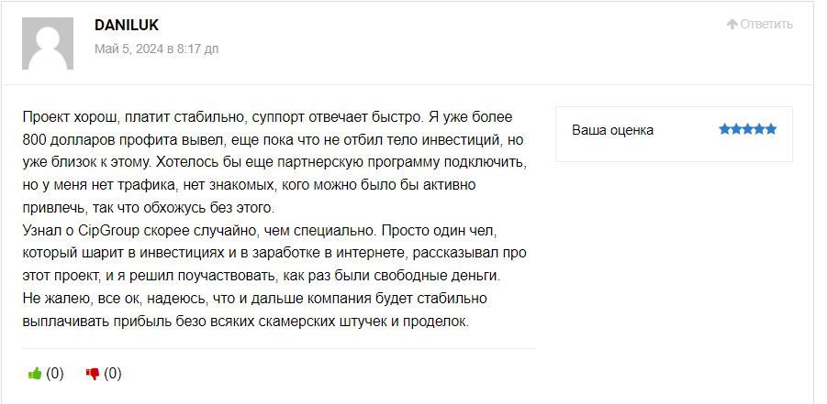Select the second rating star
This screenshot has width=827, height=404.
coord(736,129)
